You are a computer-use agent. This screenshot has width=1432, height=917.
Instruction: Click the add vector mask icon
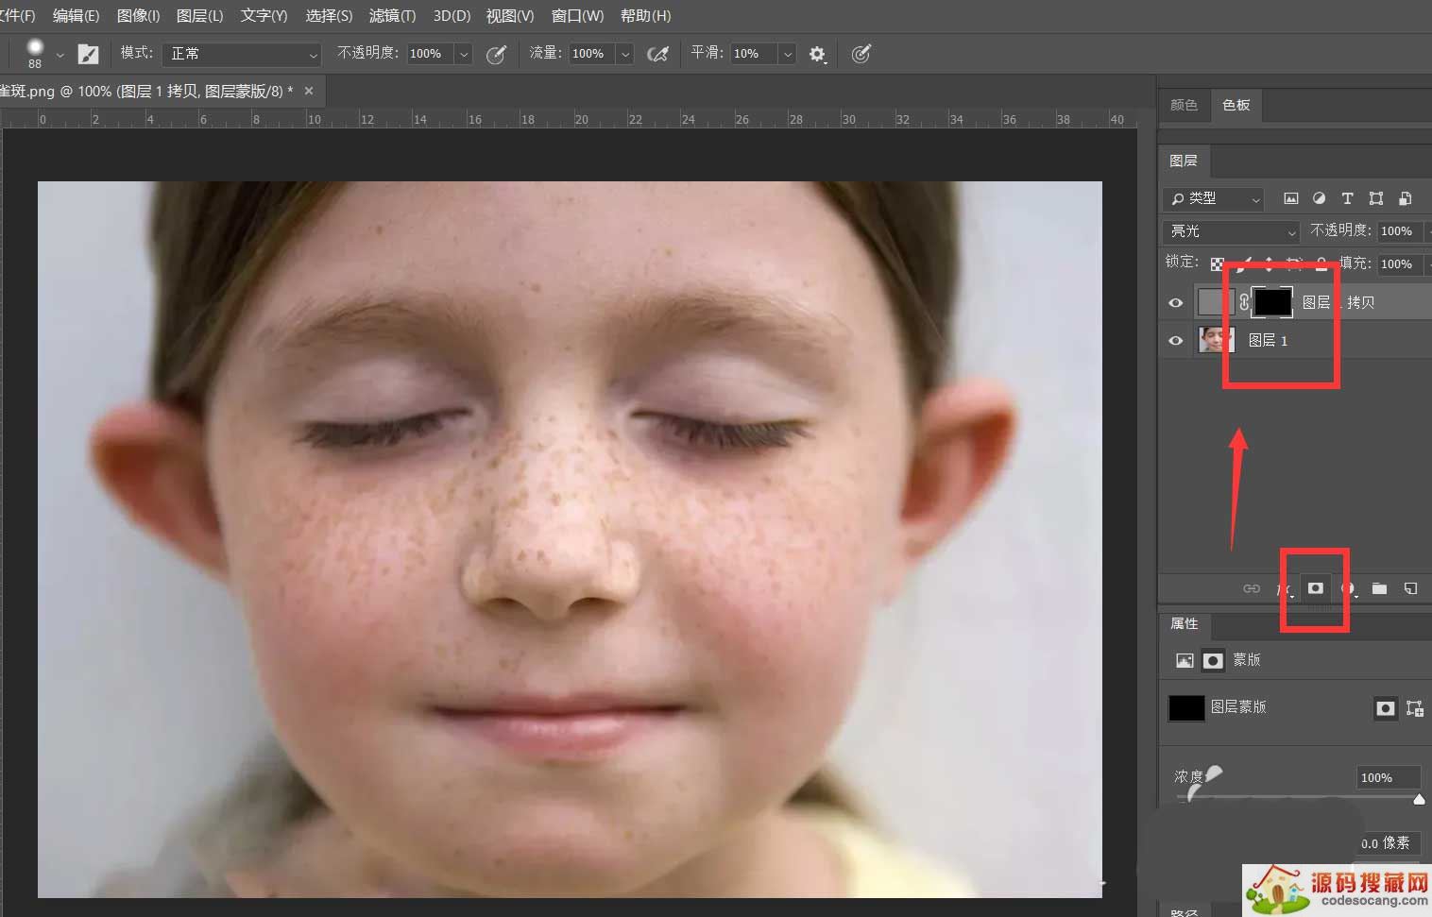pos(1414,707)
